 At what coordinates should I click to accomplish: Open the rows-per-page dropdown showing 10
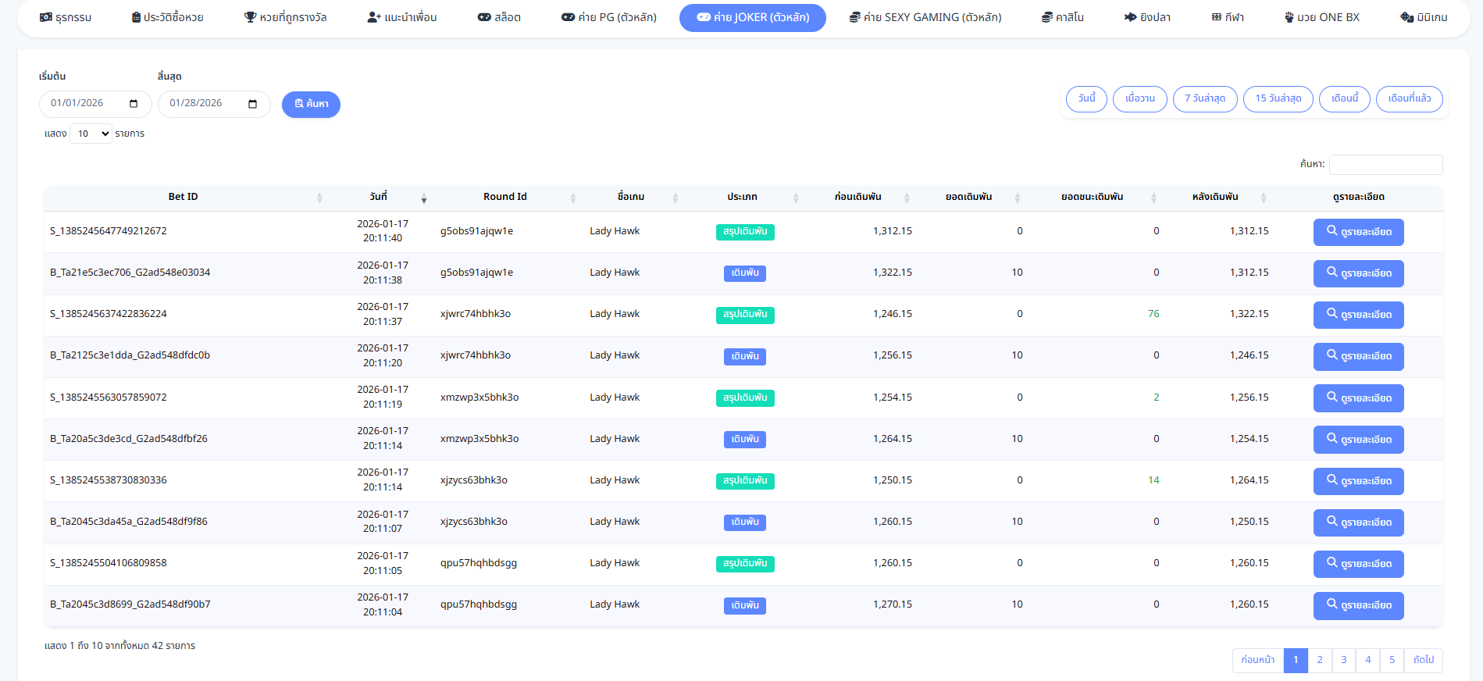91,134
